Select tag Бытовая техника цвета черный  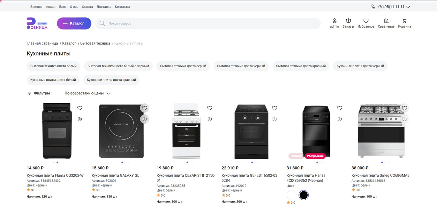[x=241, y=66]
